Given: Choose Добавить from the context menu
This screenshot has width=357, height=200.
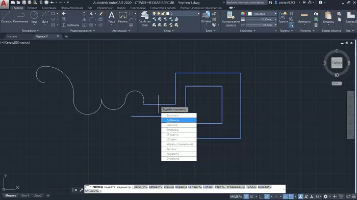Looking at the screenshot, I should tap(178, 120).
